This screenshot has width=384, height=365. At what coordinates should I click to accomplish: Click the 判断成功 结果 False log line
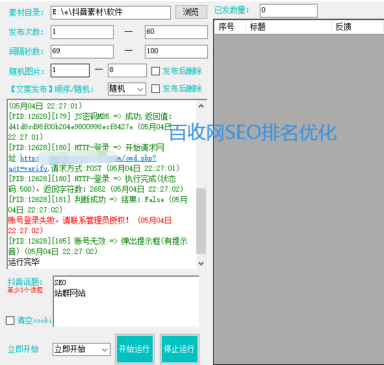click(x=97, y=205)
